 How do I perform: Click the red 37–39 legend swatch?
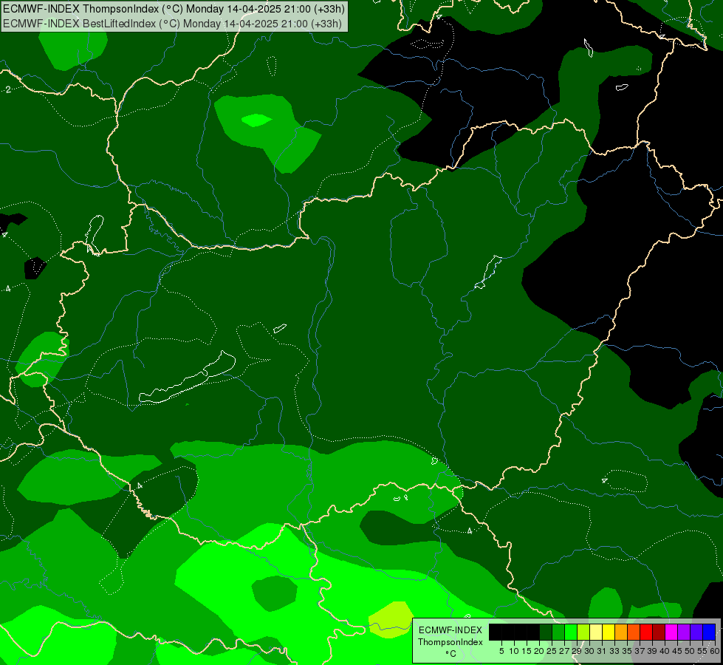tap(646, 632)
